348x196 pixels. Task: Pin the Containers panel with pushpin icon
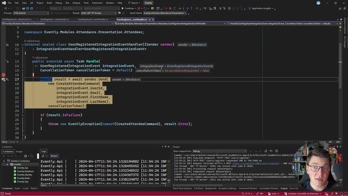165,146
